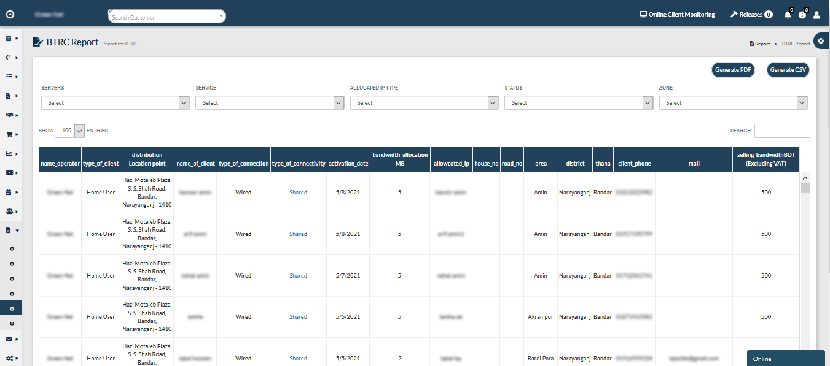
Task: Change the SHOW entries dropdown
Action: click(69, 131)
